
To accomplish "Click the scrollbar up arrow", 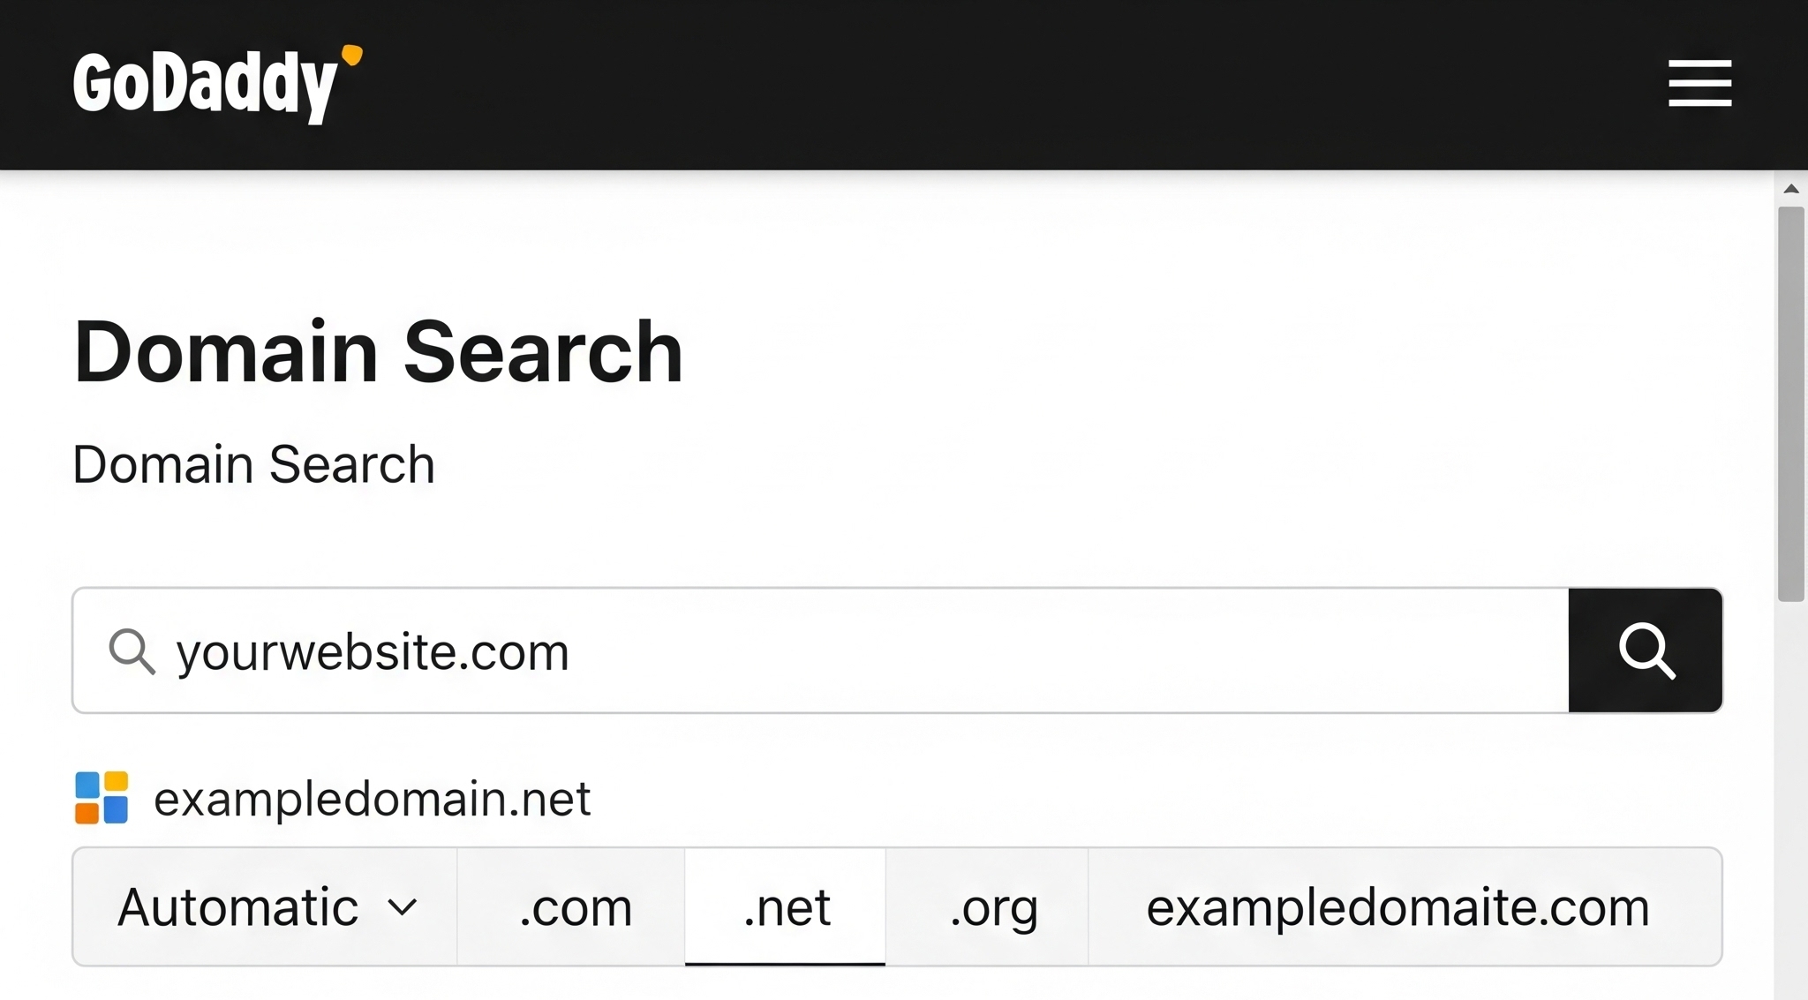I will [1791, 189].
